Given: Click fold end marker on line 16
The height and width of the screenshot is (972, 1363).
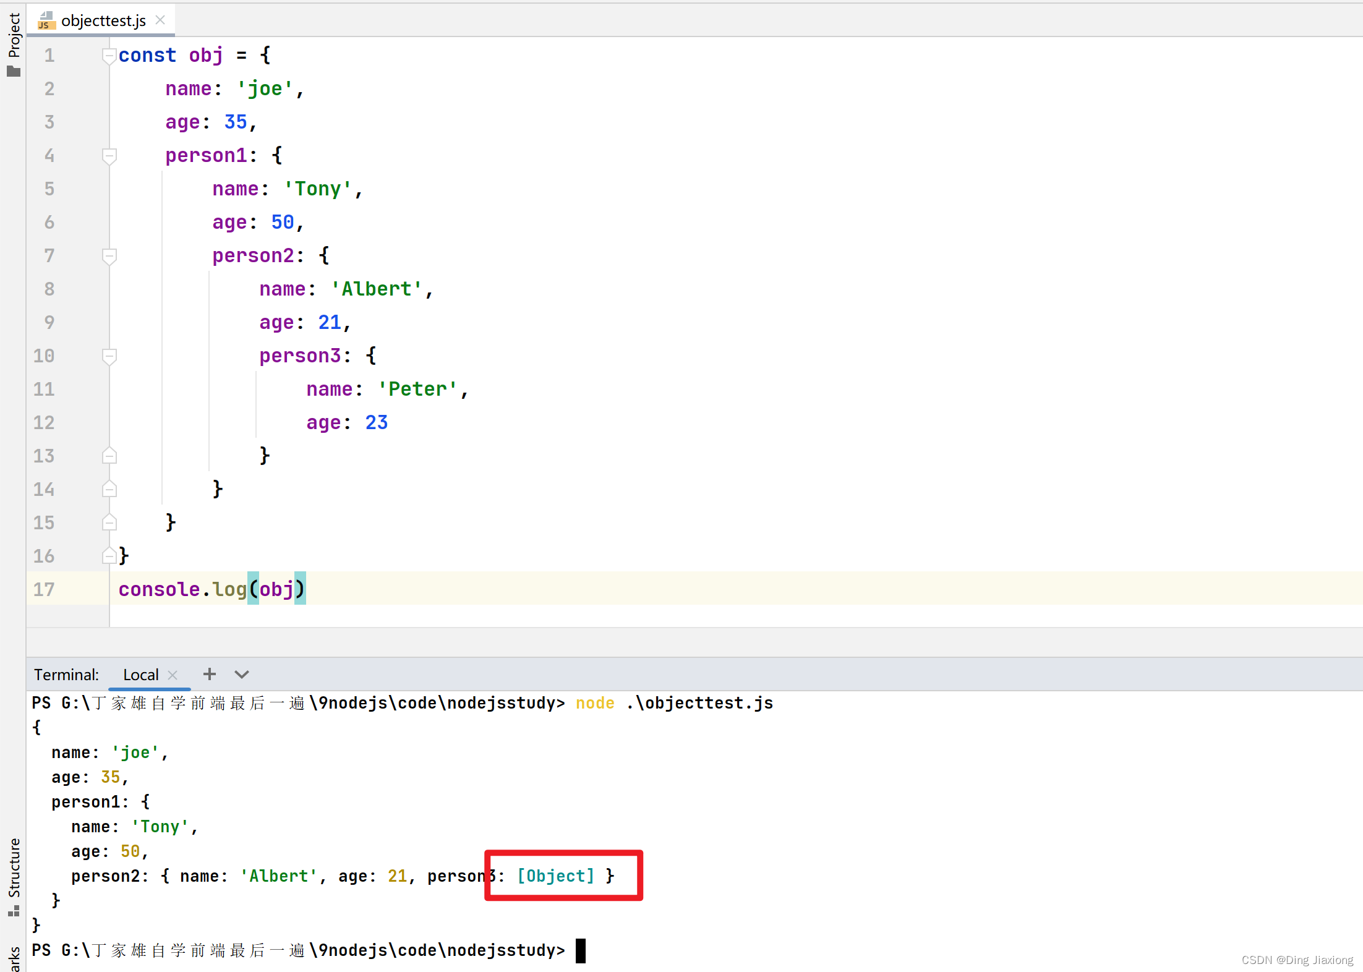Looking at the screenshot, I should [x=109, y=556].
